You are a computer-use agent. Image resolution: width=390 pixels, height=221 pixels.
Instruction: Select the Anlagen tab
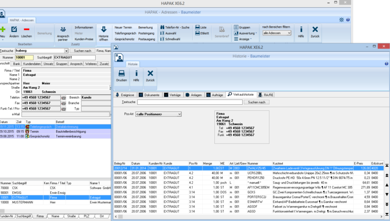click(193, 95)
